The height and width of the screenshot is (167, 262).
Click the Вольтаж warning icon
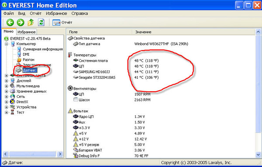(70, 111)
